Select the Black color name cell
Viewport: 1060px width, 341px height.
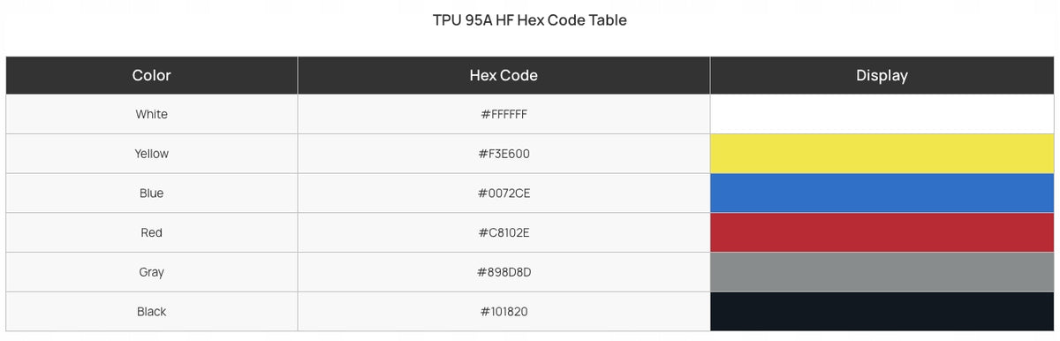point(152,312)
